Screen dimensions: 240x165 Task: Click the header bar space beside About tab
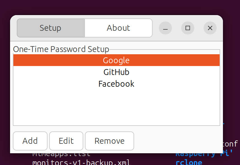point(156,28)
